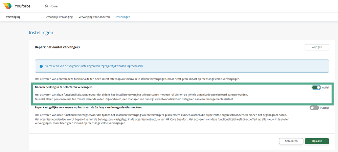Click 'Geen beperking in te selecteren vervangers' title

click(64, 87)
